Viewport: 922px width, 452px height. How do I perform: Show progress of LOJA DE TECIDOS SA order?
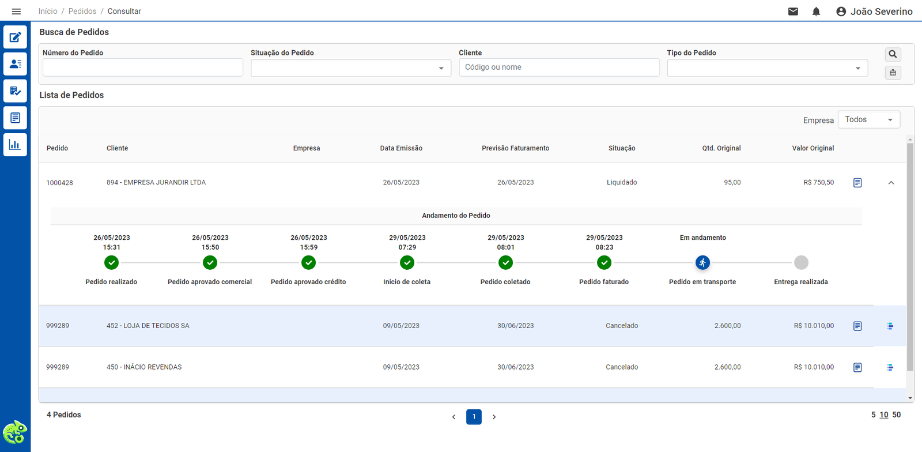point(890,326)
